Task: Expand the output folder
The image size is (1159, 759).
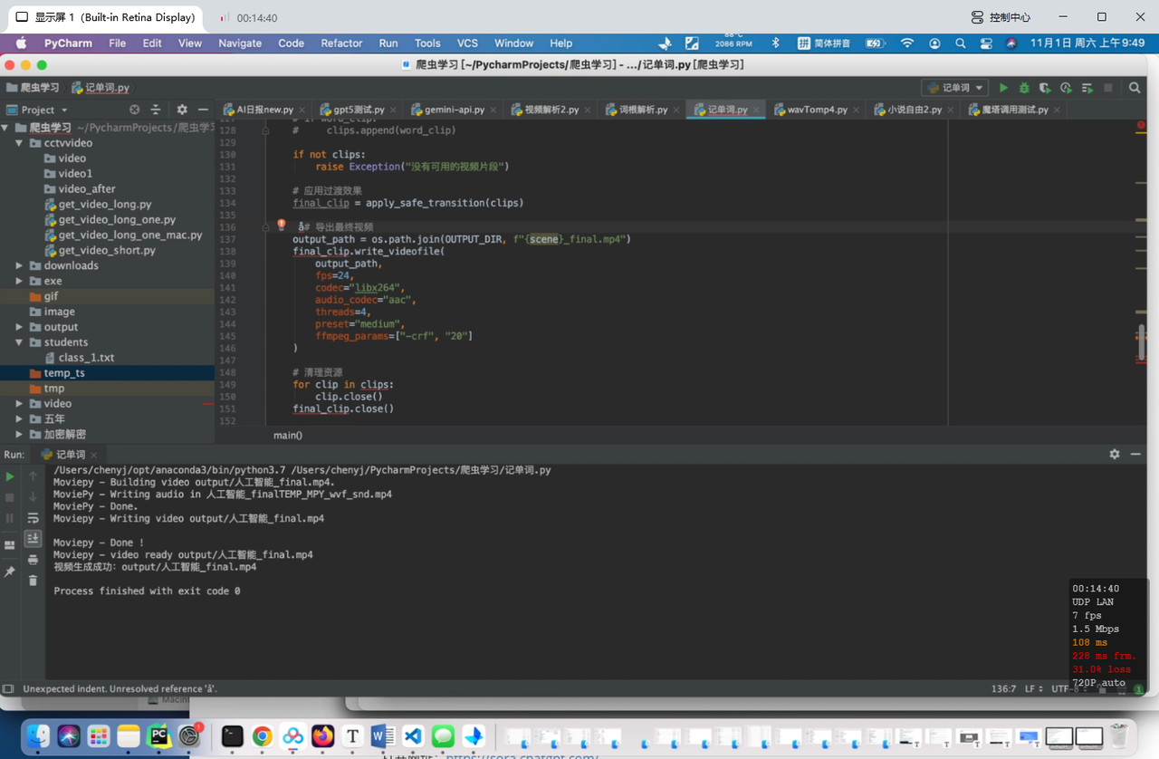Action: [x=19, y=327]
